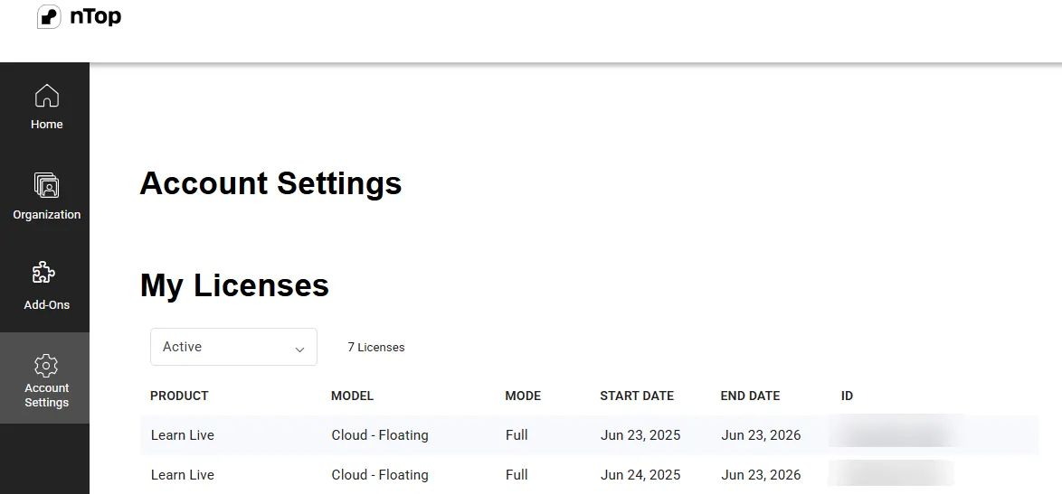The width and height of the screenshot is (1062, 494).
Task: Click the blurred ID of the first license
Action: tap(894, 434)
